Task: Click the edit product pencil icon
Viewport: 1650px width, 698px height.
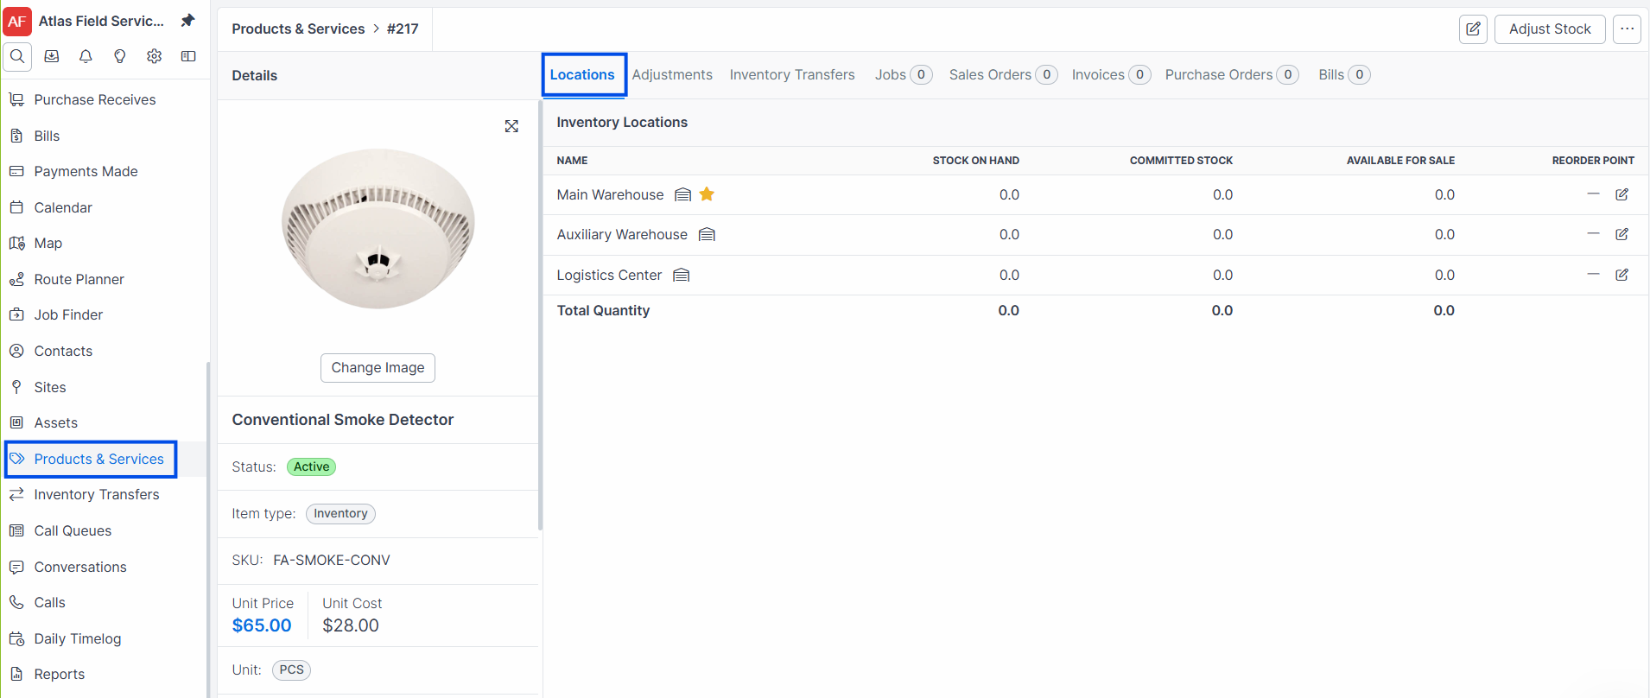Action: [x=1473, y=29]
